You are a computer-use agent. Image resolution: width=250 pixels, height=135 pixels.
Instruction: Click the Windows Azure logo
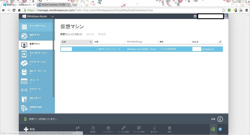point(35,16)
